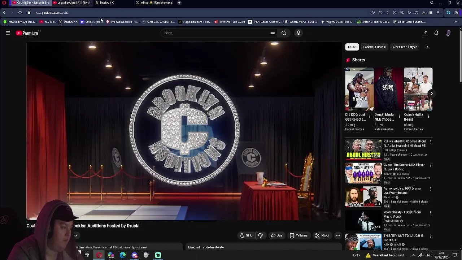Open the YouTube hamburger guide menu

[x=8, y=33]
